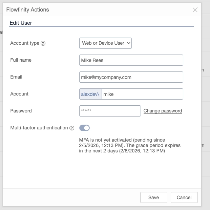
Task: Click the Email field with mike@mycompany.com
Action: 131,77
